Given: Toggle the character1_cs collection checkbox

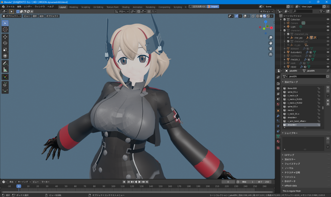Looking at the screenshot, I should 288,41.
